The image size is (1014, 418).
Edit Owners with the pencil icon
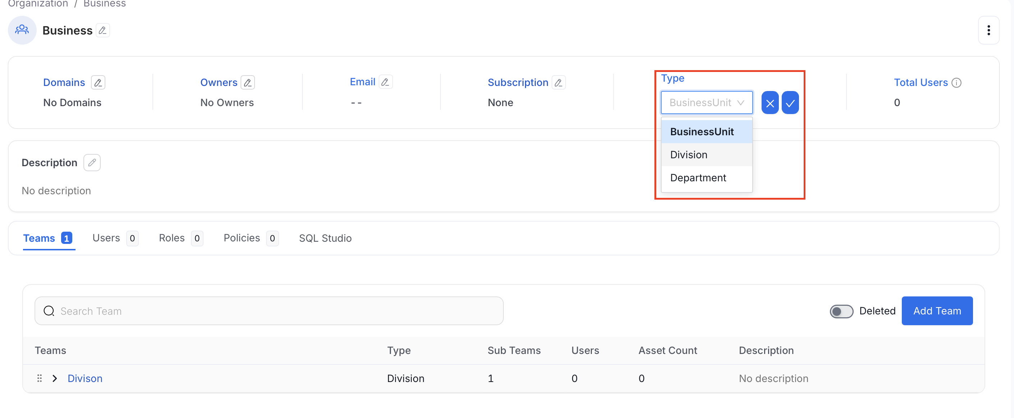coord(248,82)
